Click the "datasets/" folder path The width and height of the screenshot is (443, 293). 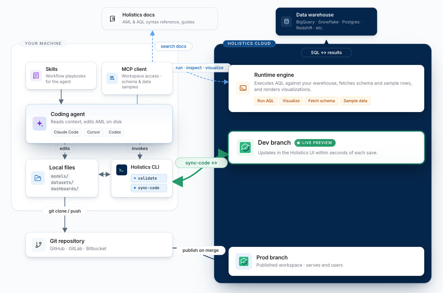click(x=63, y=183)
